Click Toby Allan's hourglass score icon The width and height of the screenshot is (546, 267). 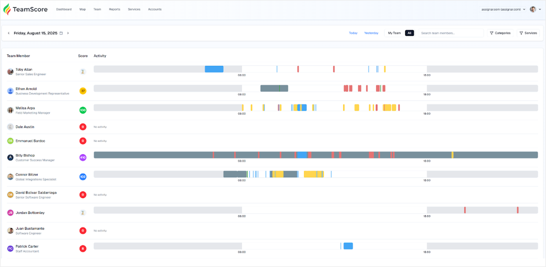[x=83, y=72]
